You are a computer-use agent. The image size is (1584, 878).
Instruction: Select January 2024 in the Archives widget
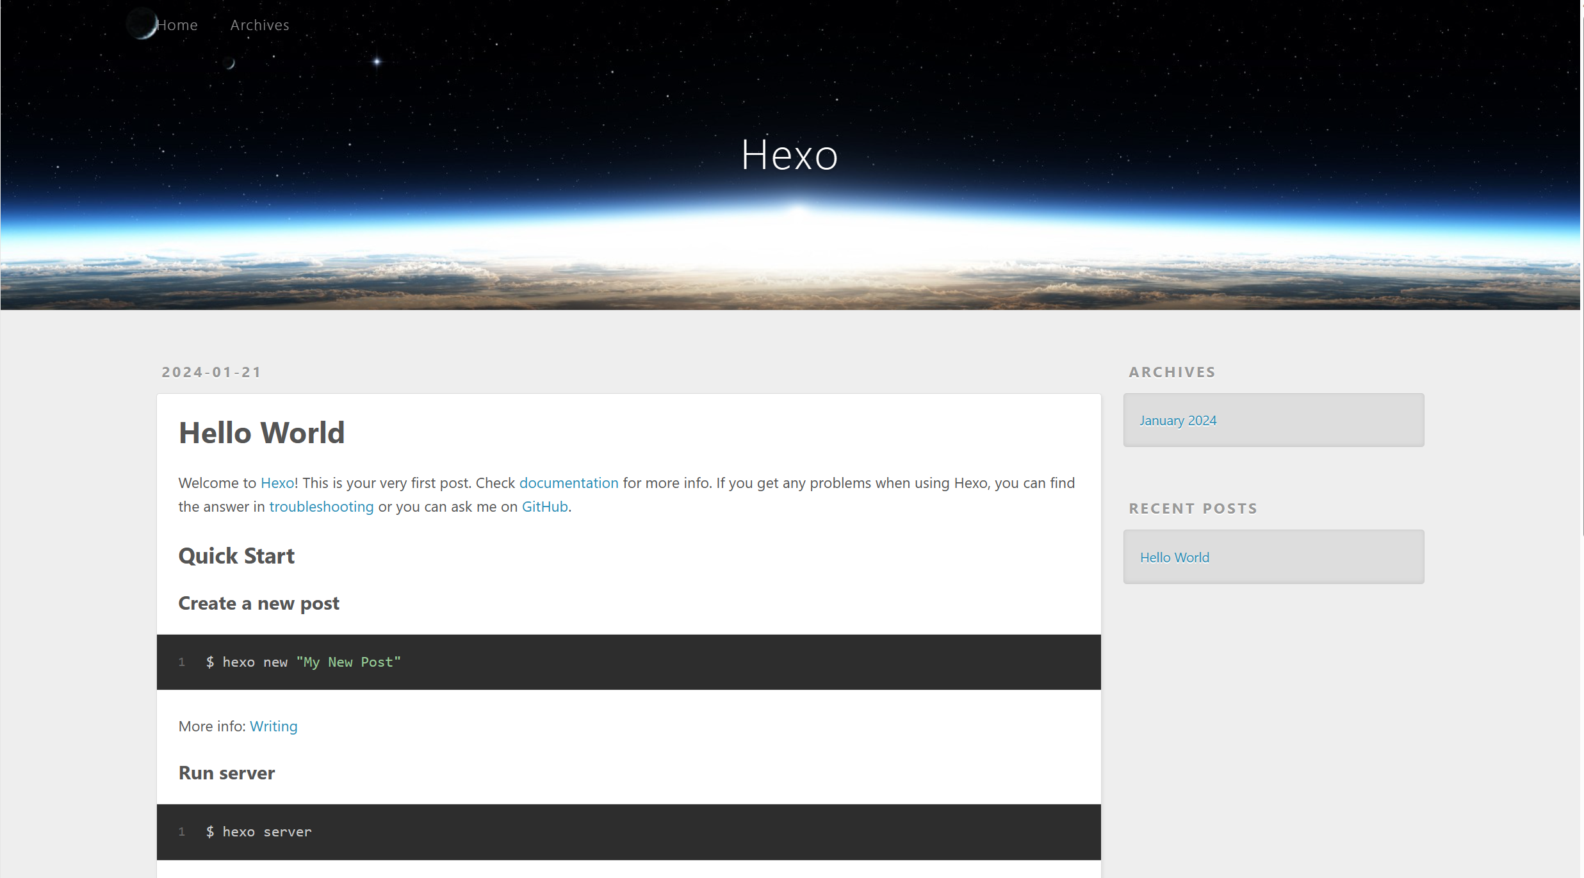pos(1177,421)
